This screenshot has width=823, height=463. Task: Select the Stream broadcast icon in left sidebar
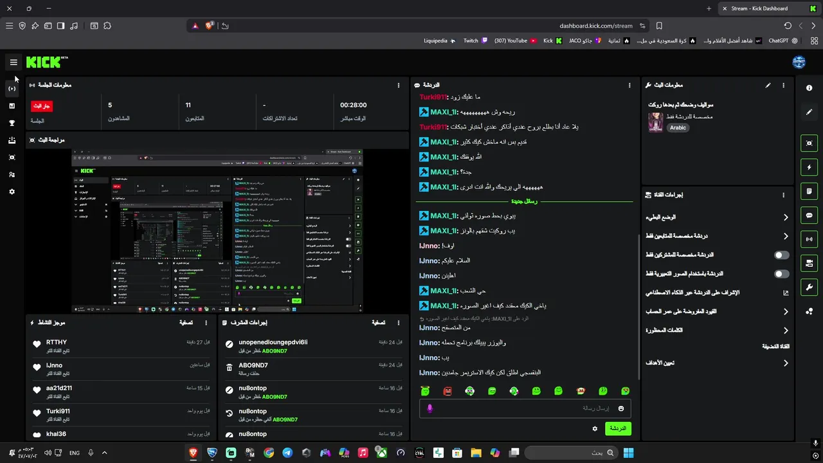click(x=12, y=88)
